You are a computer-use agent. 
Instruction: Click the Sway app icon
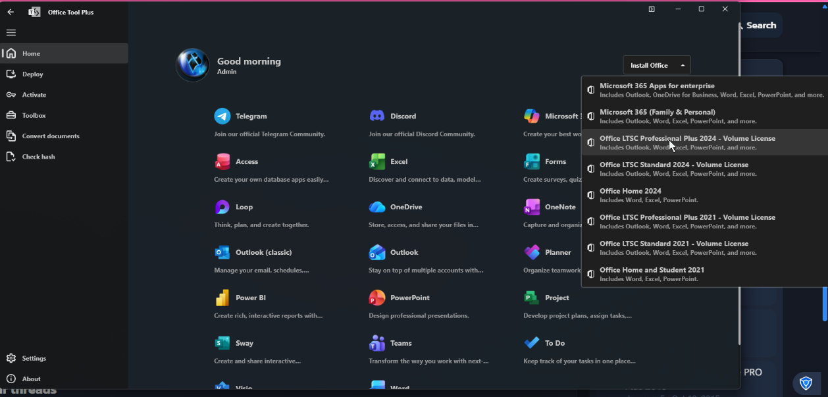point(222,343)
